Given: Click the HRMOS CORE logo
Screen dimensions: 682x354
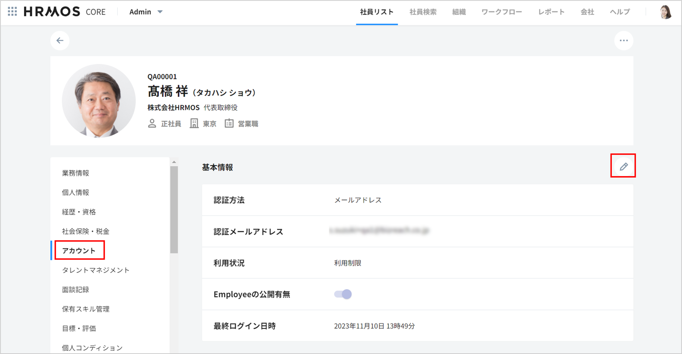Looking at the screenshot, I should point(65,12).
